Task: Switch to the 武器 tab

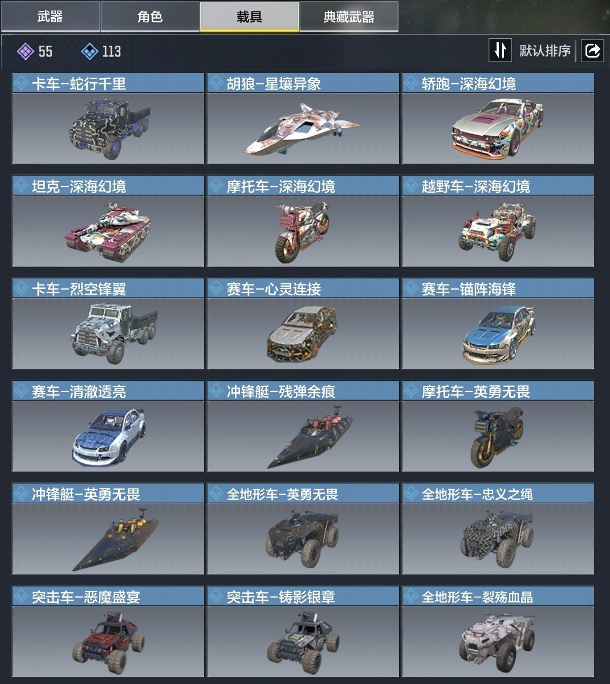Action: tap(50, 17)
